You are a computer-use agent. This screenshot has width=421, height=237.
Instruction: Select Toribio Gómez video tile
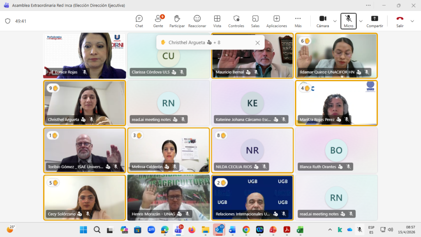tap(84, 150)
